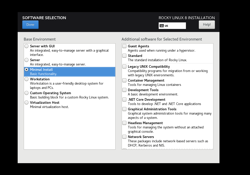Viewport: 250px width, 175px height.
Task: Tick Headless Management checkbox
Action: (x=124, y=123)
